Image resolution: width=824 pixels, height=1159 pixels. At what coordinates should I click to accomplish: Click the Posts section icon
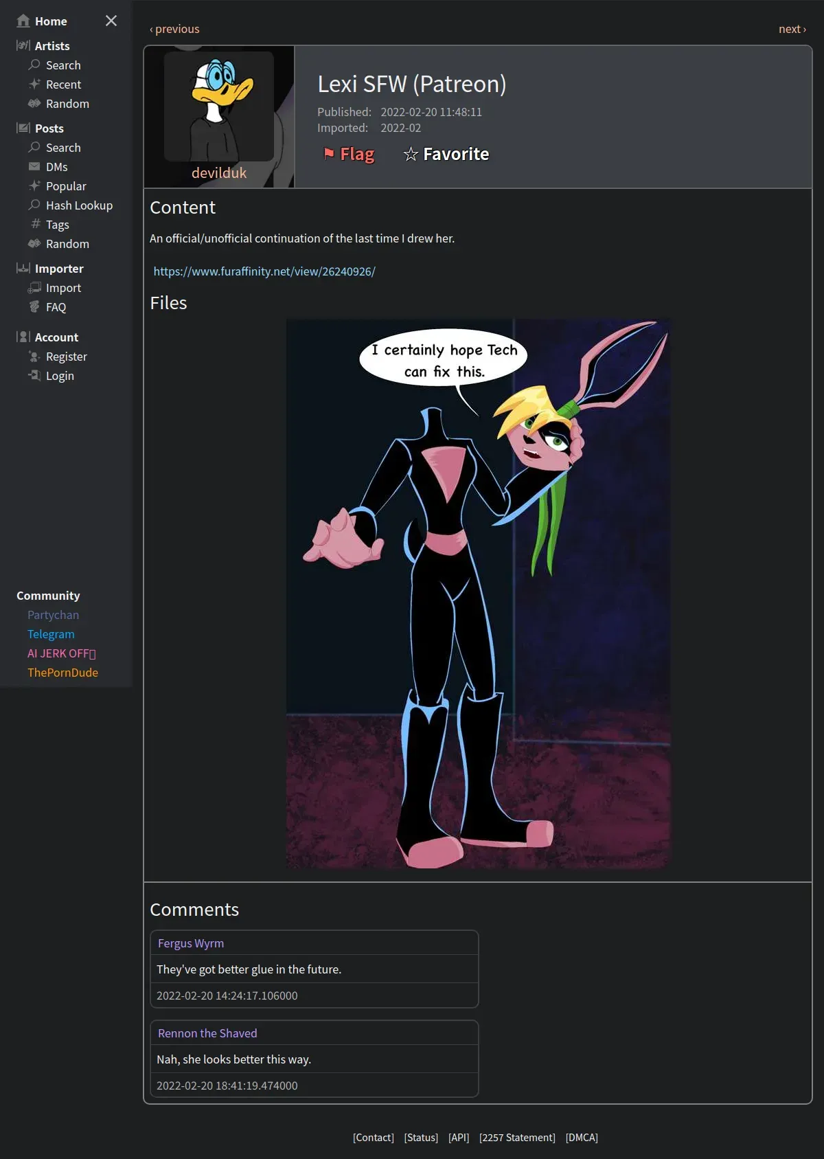pyautogui.click(x=23, y=128)
